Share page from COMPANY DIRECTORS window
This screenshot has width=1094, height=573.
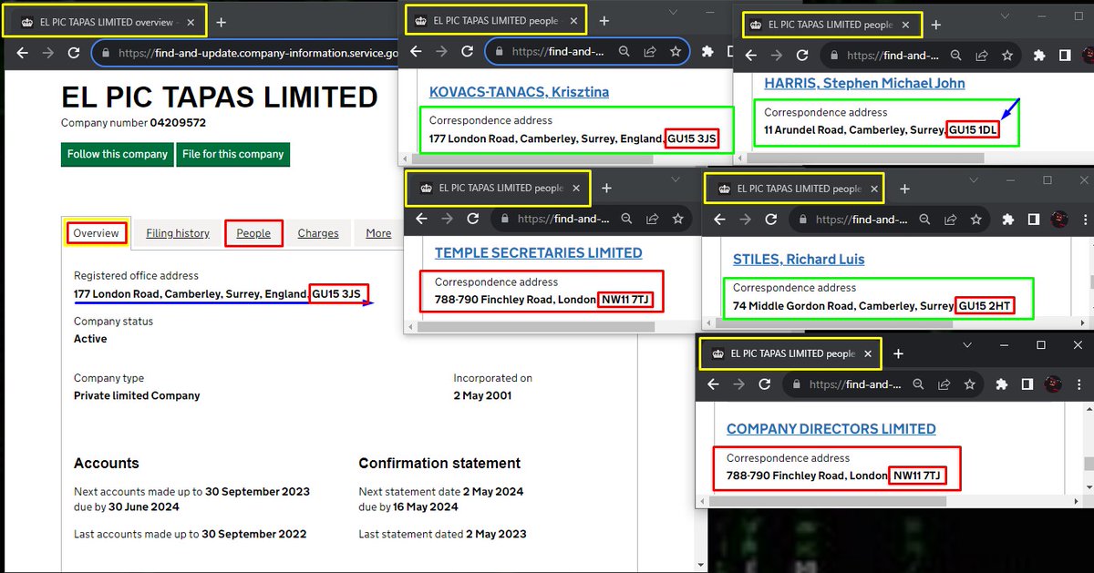[944, 384]
